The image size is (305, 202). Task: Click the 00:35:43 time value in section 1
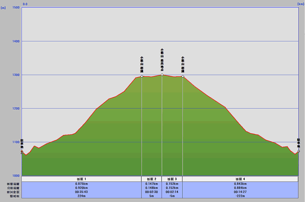pos(82,192)
